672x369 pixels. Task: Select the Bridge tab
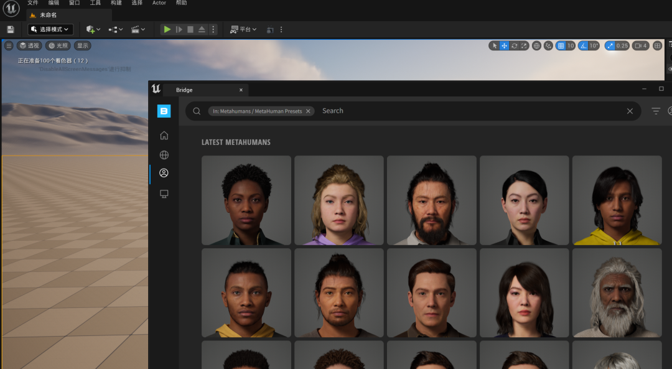pos(206,90)
